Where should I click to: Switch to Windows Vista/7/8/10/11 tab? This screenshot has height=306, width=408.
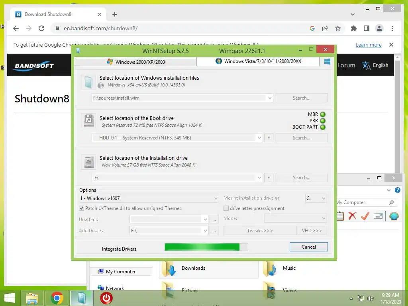258,61
